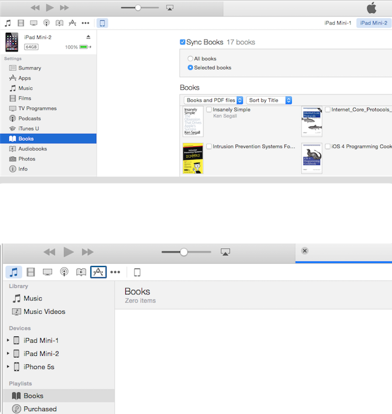Click the play button in the top iTunes window

pyautogui.click(x=50, y=8)
